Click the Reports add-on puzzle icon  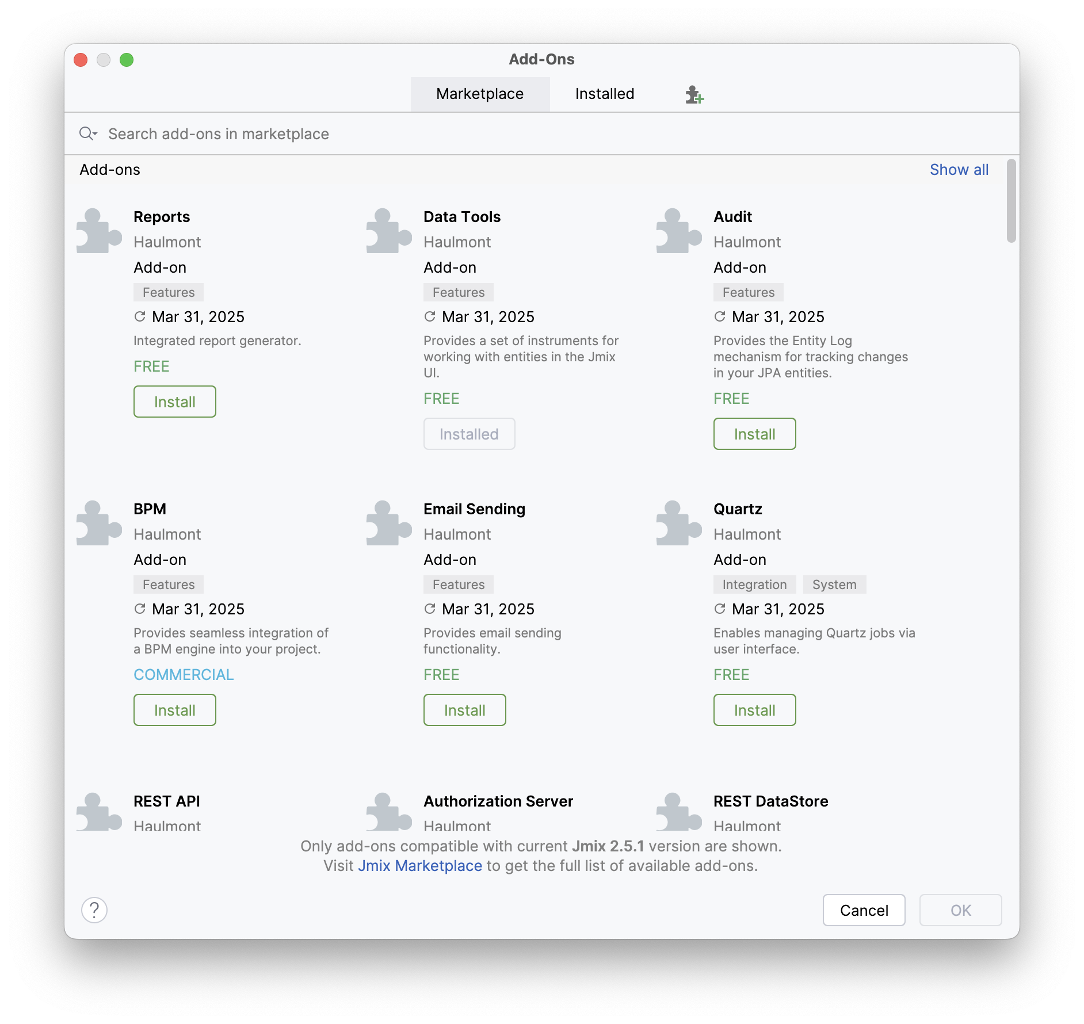(x=99, y=231)
